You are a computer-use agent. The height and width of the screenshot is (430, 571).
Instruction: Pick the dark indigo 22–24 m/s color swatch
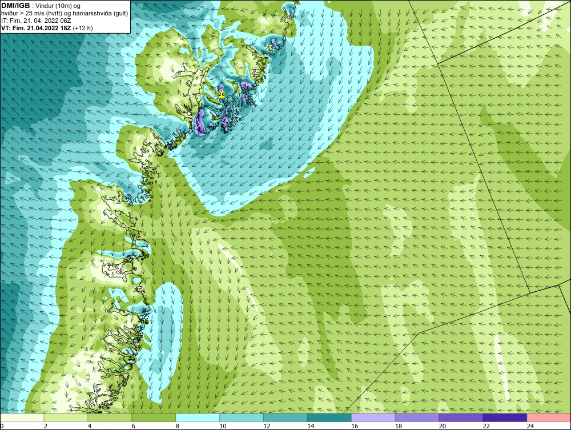[x=505, y=417]
